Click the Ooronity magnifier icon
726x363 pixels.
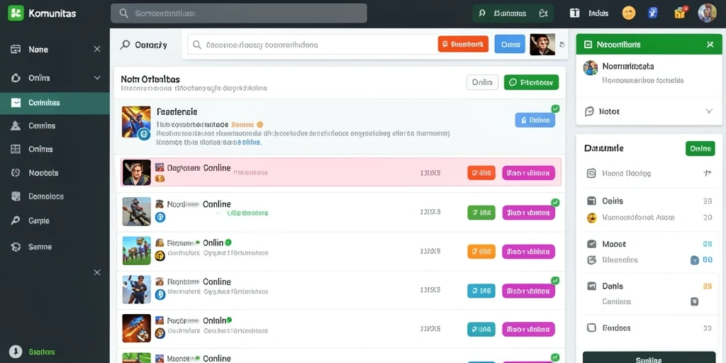click(x=125, y=45)
